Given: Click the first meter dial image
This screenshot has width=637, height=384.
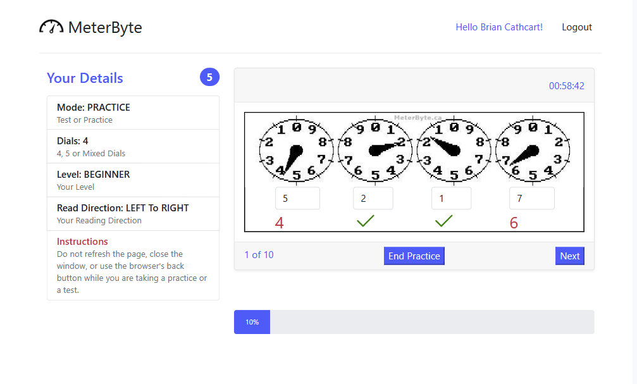Looking at the screenshot, I should 297,151.
